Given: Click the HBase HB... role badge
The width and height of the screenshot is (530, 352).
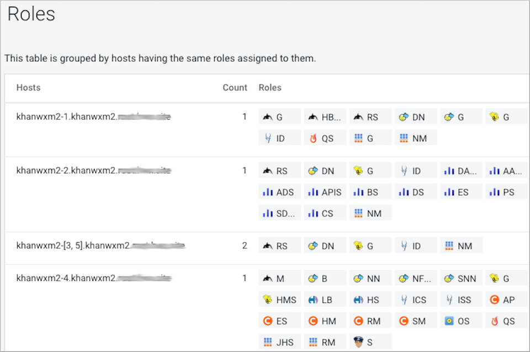Looking at the screenshot, I should pos(325,117).
